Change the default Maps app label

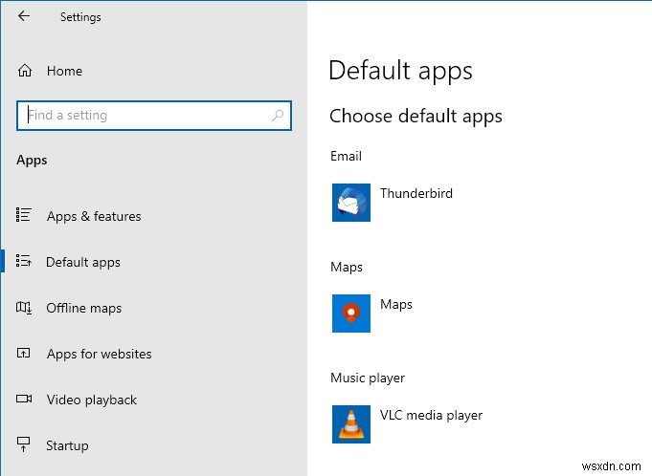coord(396,305)
